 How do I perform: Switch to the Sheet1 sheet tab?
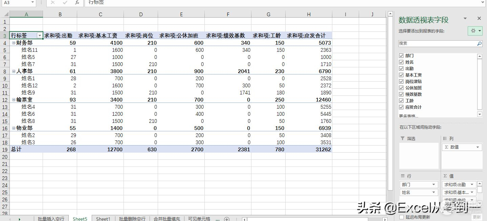pyautogui.click(x=103, y=219)
